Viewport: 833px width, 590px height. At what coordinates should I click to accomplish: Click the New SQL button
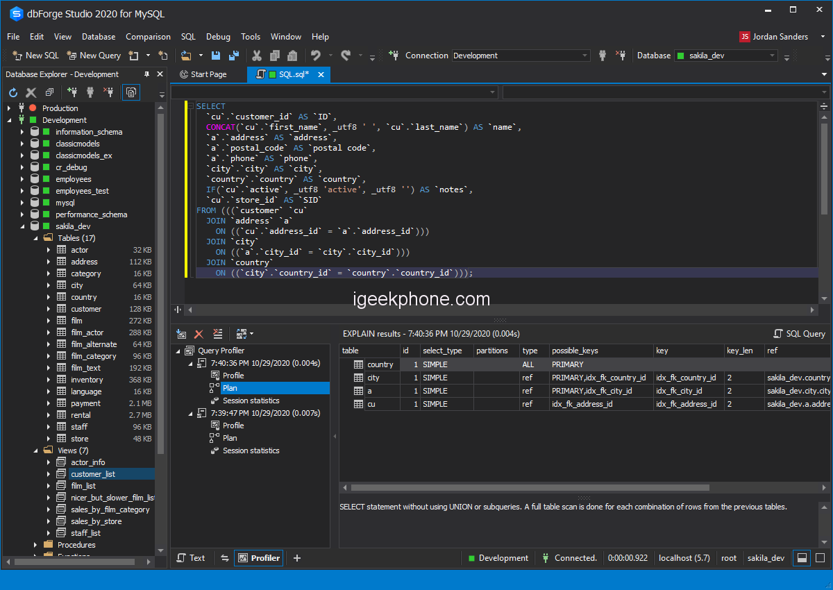point(35,56)
